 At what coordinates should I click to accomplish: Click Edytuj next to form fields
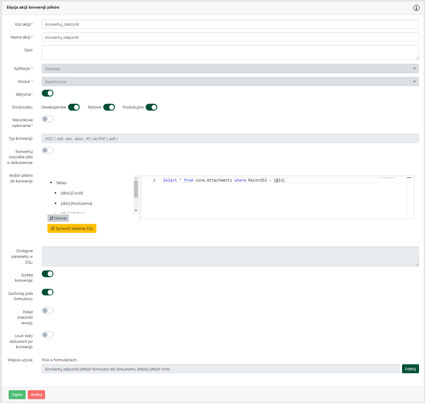click(x=410, y=369)
